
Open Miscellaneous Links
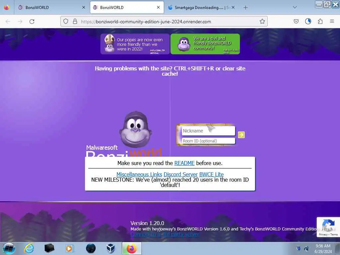pyautogui.click(x=139, y=174)
